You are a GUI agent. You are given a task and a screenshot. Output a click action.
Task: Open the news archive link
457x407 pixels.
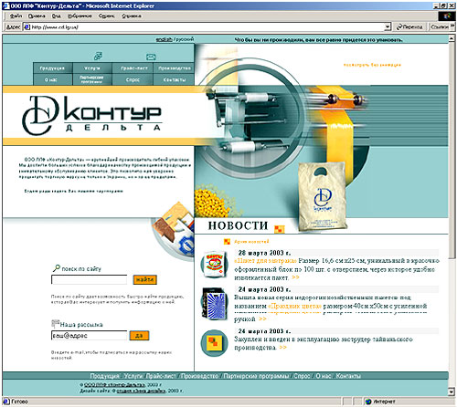251,242
